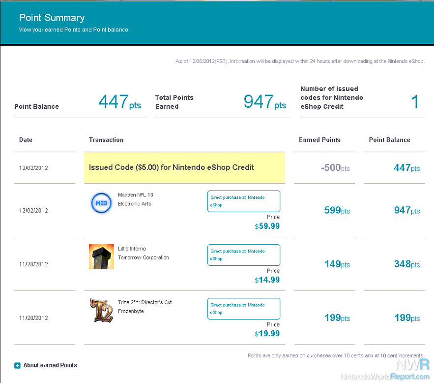Click the Points are only earned footnote text
Screen dimensions: 434x383
pyautogui.click(x=336, y=355)
